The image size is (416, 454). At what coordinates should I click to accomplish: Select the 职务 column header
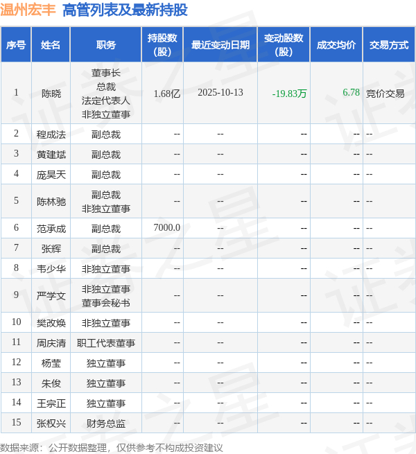(106, 45)
